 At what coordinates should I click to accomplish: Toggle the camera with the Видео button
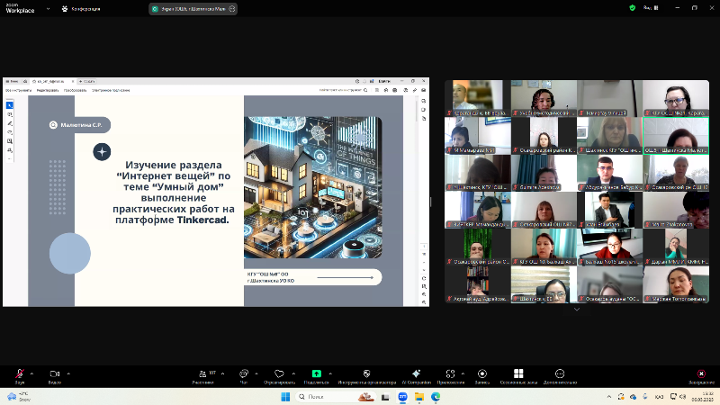coord(54,373)
